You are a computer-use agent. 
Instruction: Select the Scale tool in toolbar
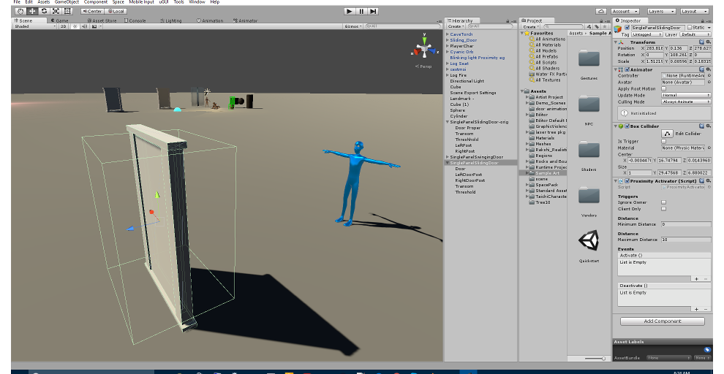click(x=56, y=11)
